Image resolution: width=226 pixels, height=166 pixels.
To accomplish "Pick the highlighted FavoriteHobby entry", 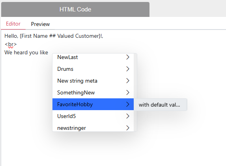I will coord(93,104).
